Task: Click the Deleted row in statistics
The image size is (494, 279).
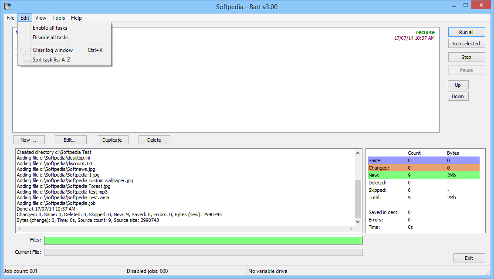Action: click(x=424, y=183)
